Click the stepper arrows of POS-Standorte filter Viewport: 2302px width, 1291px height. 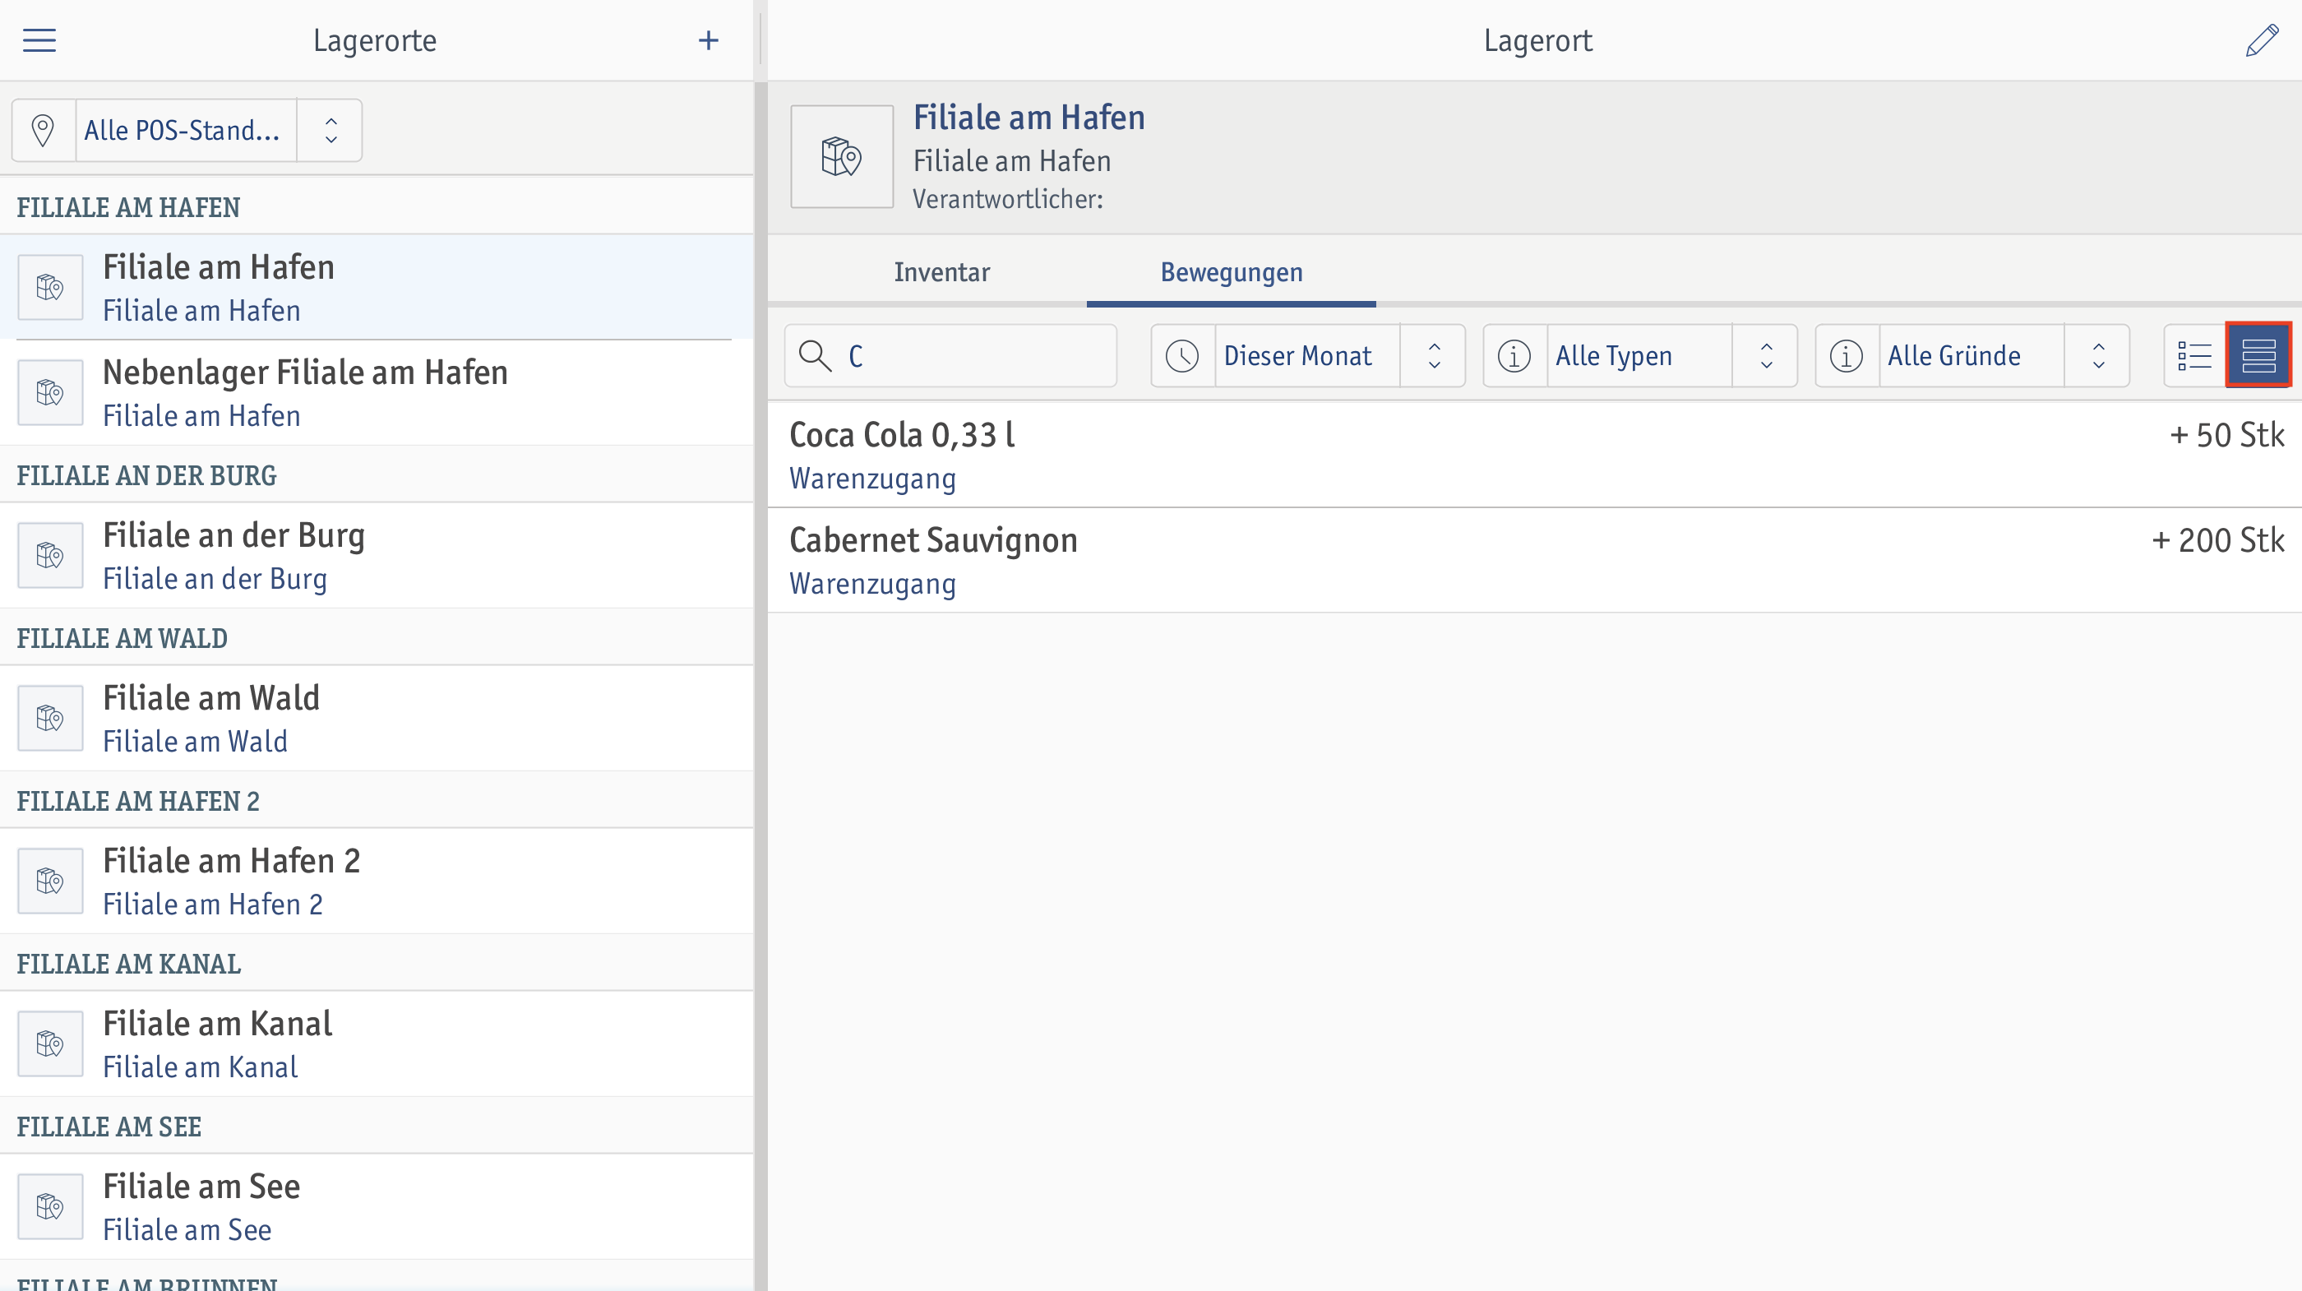pos(331,131)
